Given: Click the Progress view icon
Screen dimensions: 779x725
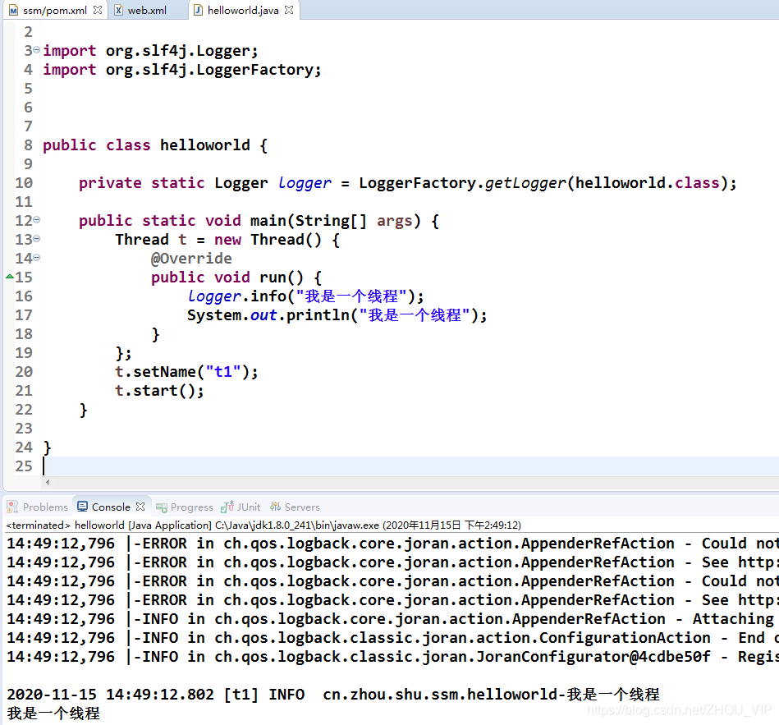Looking at the screenshot, I should pyautogui.click(x=162, y=507).
